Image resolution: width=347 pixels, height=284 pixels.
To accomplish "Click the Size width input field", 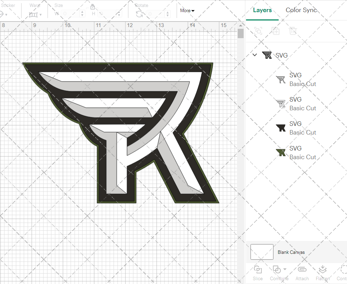I will click(x=70, y=14).
